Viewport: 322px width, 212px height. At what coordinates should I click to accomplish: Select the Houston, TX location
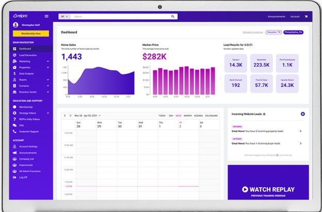273,32
